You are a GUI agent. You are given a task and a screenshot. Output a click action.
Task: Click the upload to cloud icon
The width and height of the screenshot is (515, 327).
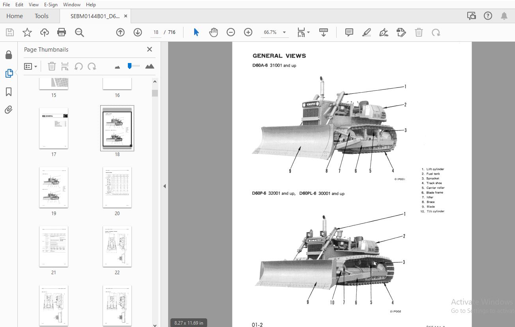tap(45, 32)
